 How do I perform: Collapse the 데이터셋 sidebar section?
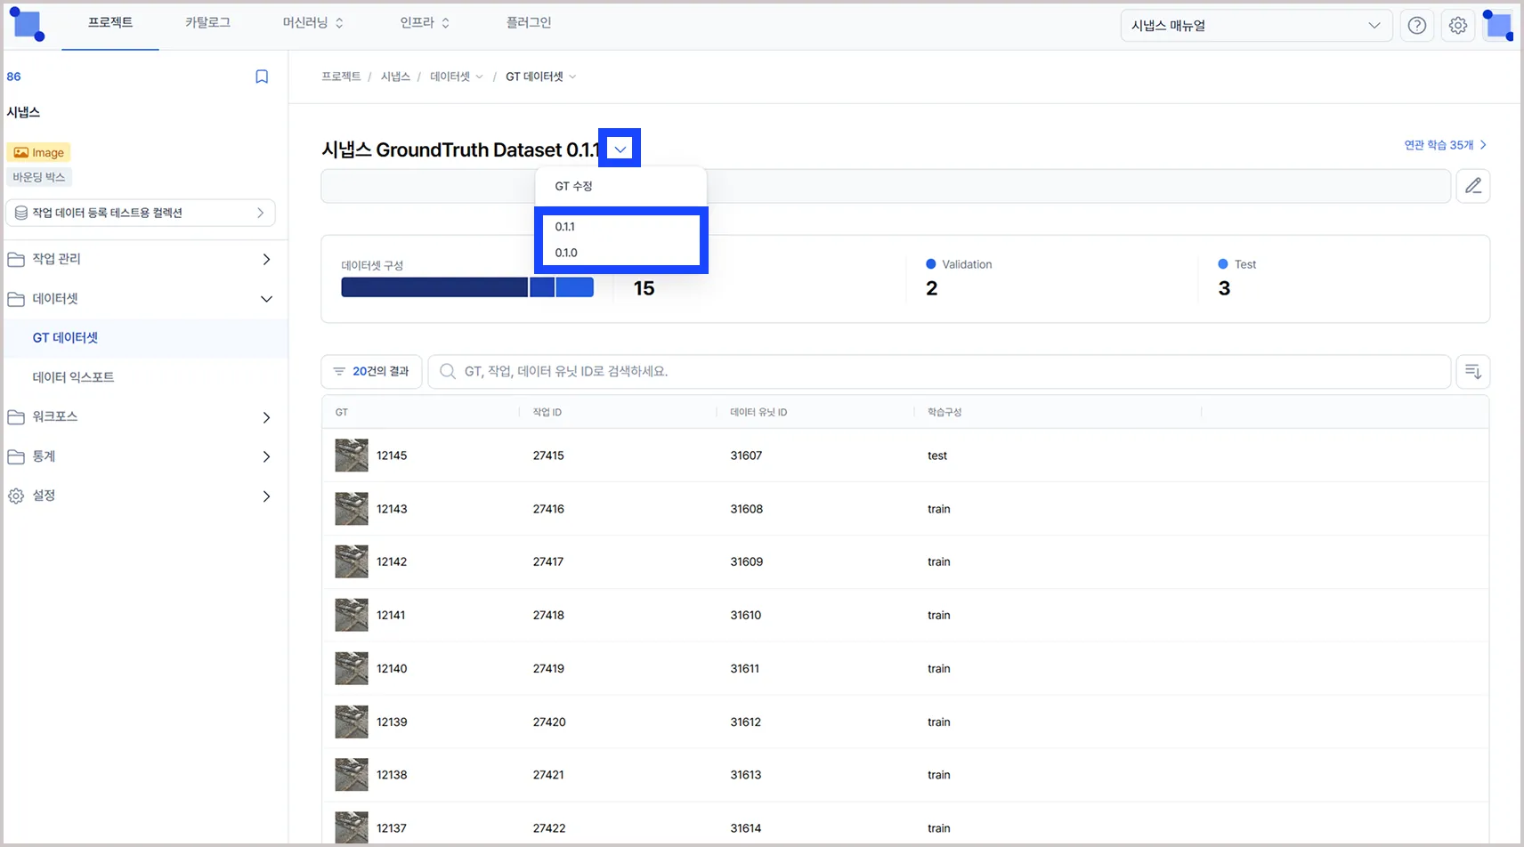point(266,299)
